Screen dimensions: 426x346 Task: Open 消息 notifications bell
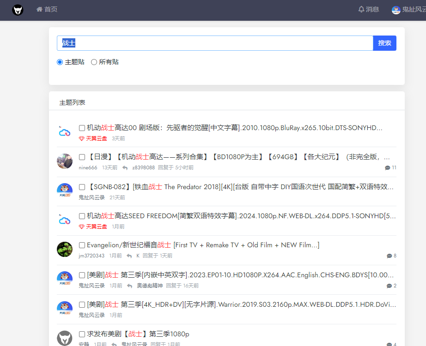point(368,9)
